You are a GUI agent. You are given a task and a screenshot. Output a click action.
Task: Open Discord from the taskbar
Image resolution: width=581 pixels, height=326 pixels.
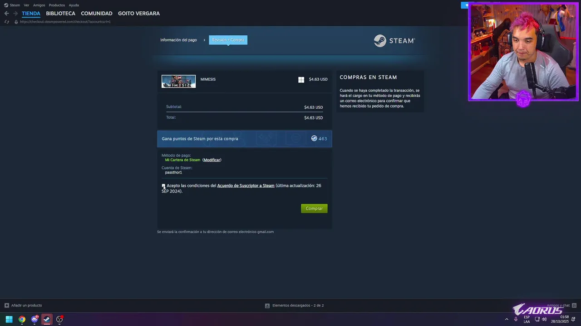[34, 319]
